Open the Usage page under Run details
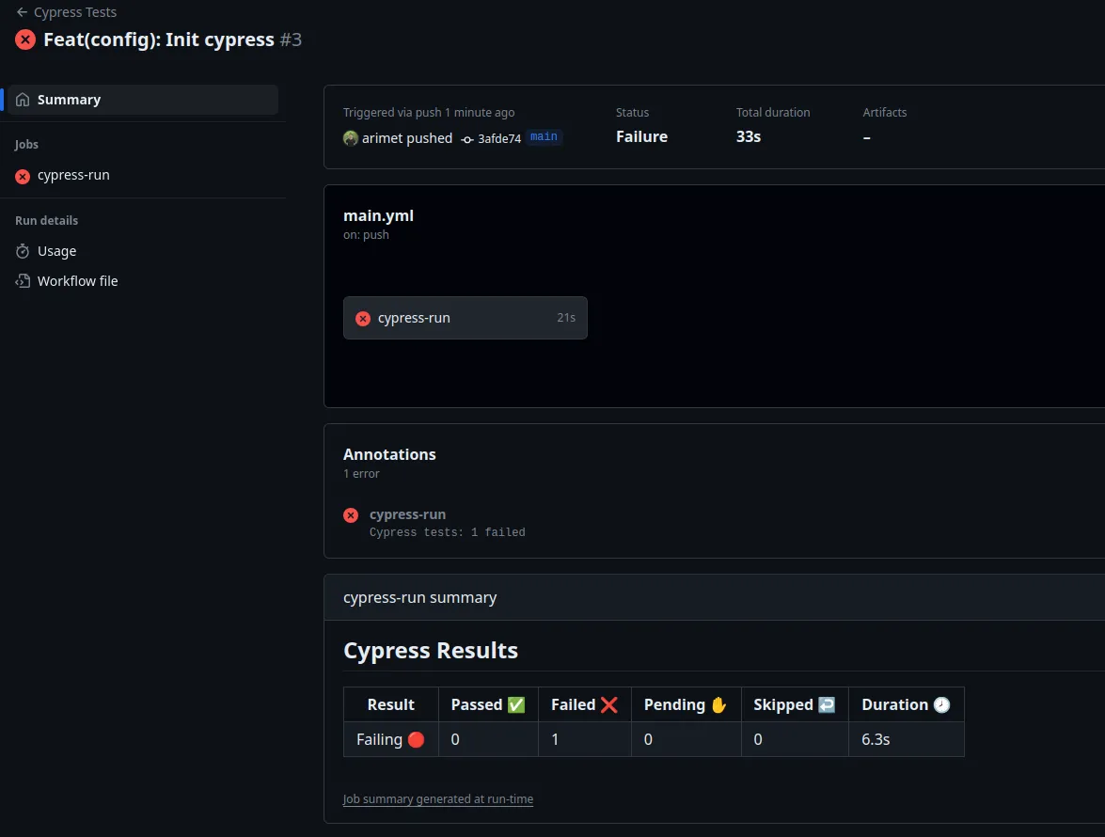Viewport: 1105px width, 837px height. 57,251
